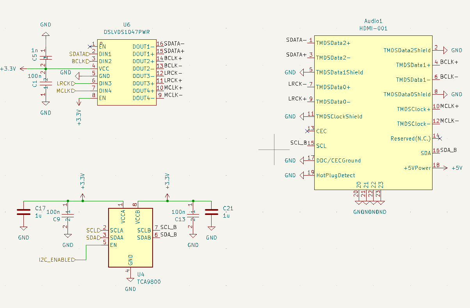This screenshot has width=470, height=308.
Task: Select the U6 reference designator text
Action: click(126, 25)
